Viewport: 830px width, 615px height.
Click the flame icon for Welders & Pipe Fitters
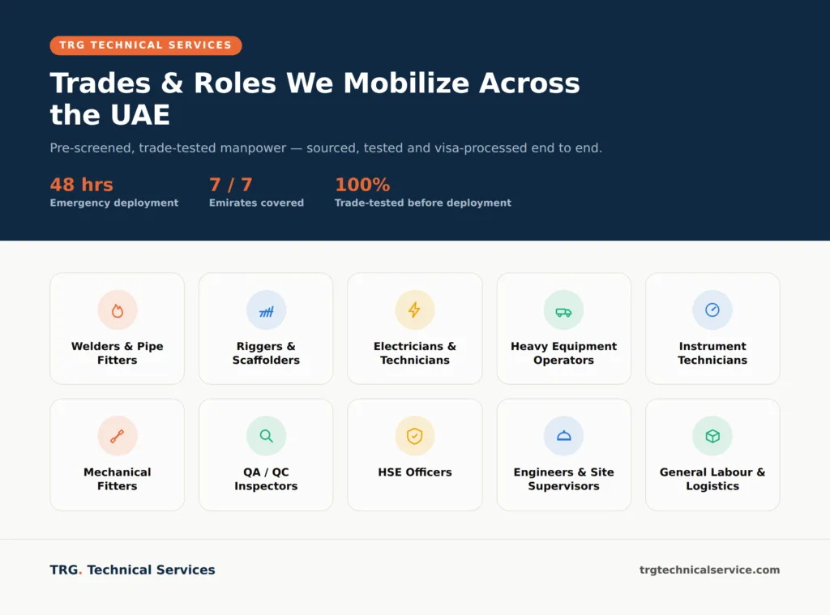click(118, 310)
